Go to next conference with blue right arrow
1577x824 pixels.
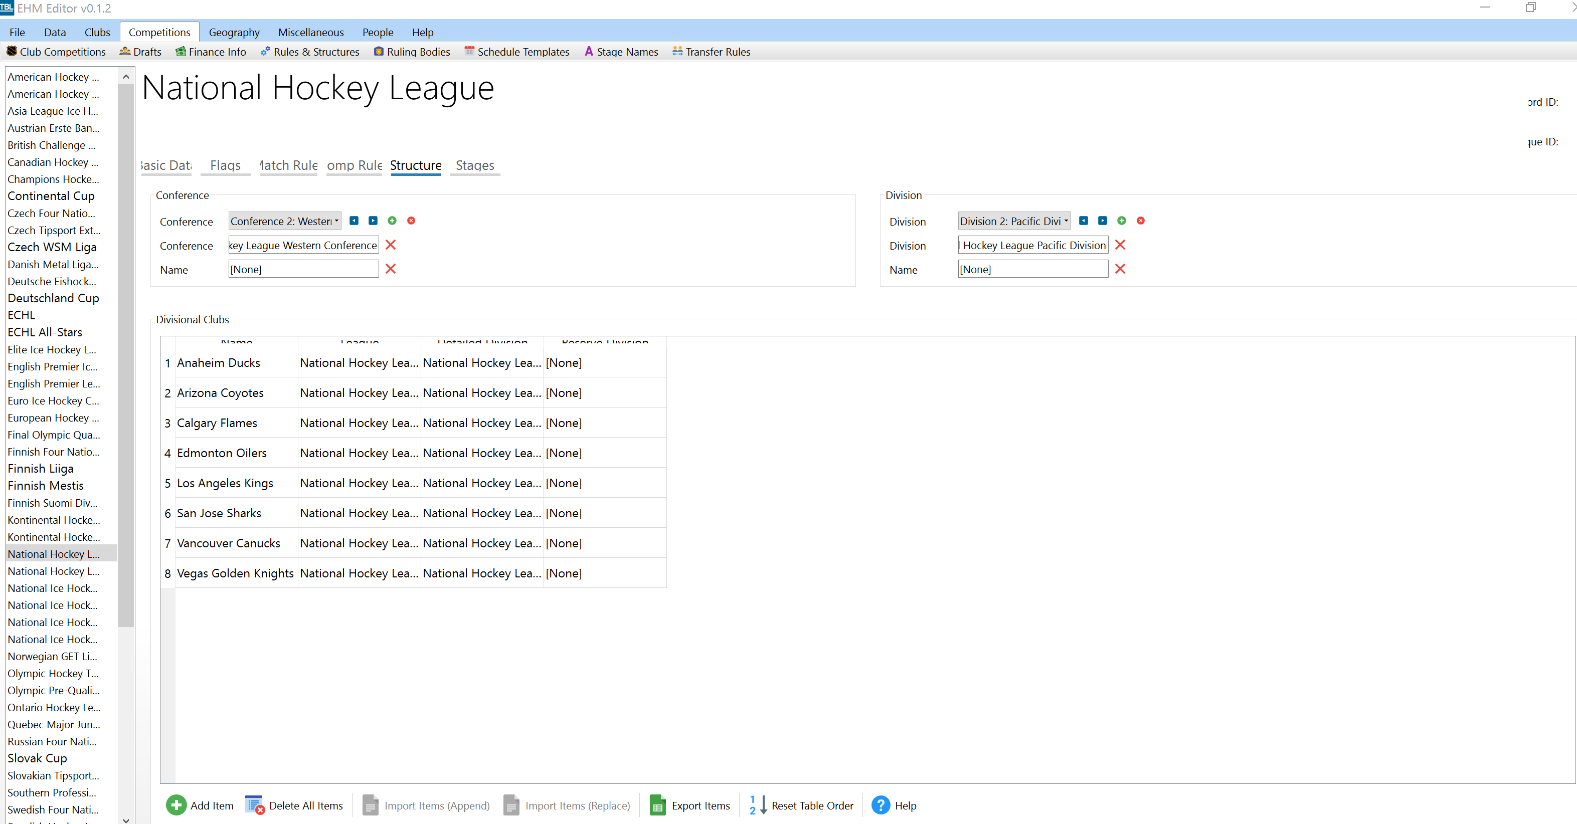[373, 221]
